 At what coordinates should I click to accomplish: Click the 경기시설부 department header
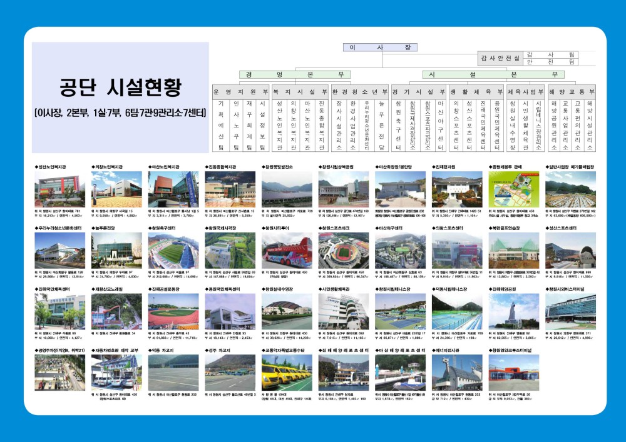click(419, 92)
